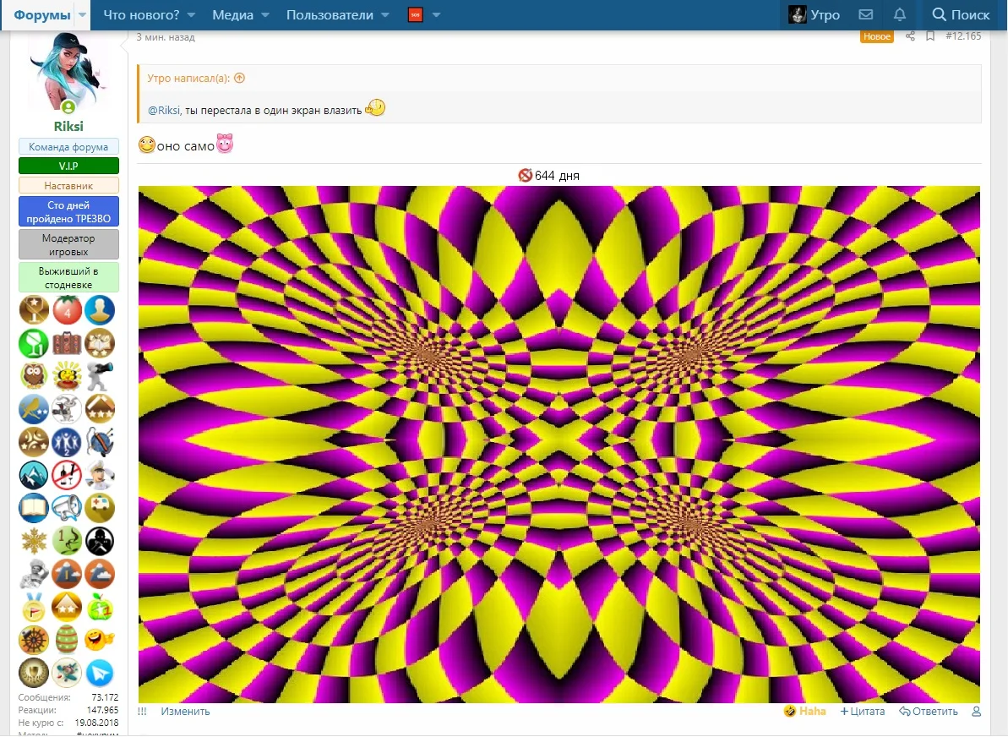
Task: Toggle the bookmark icon on the post
Action: (930, 36)
